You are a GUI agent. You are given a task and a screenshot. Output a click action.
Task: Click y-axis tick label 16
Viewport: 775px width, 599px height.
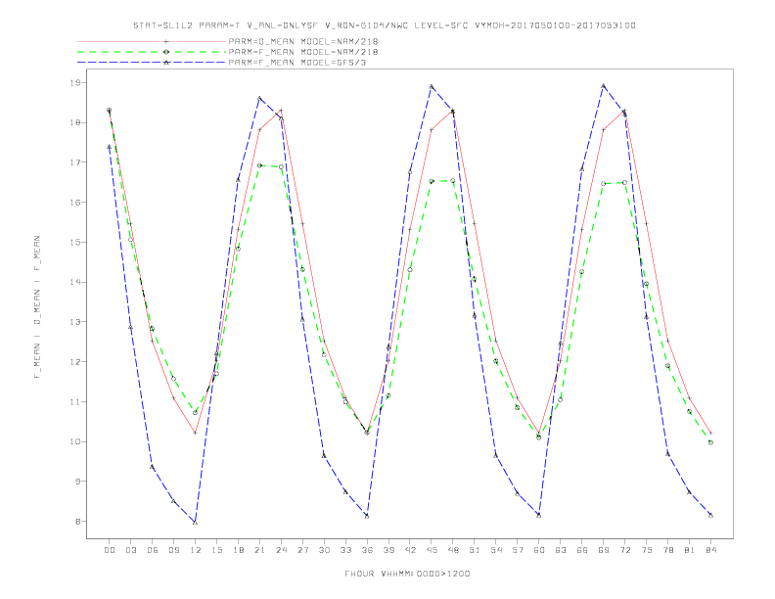(75, 203)
